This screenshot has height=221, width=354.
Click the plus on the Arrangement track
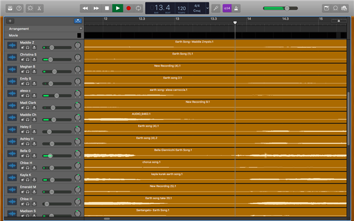click(x=81, y=28)
